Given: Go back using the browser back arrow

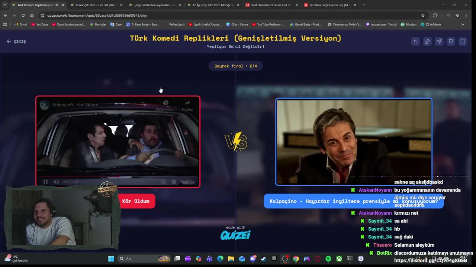Looking at the screenshot, I should [5, 15].
